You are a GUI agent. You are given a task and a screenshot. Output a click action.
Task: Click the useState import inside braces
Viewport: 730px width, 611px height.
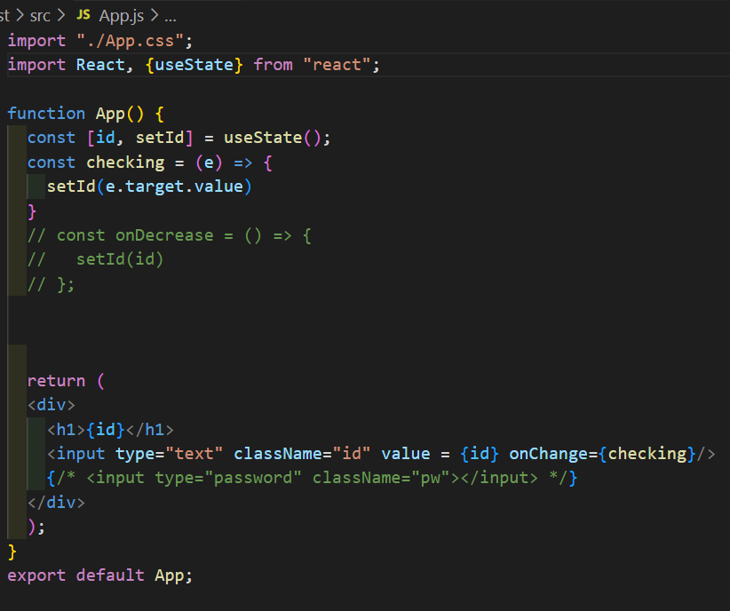[x=194, y=65]
